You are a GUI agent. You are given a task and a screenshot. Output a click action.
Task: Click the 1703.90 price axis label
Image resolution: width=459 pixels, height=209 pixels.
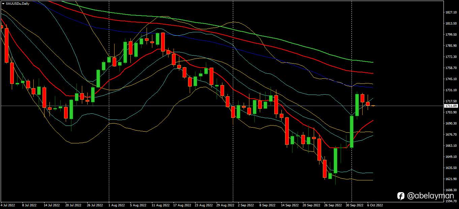[451, 112]
